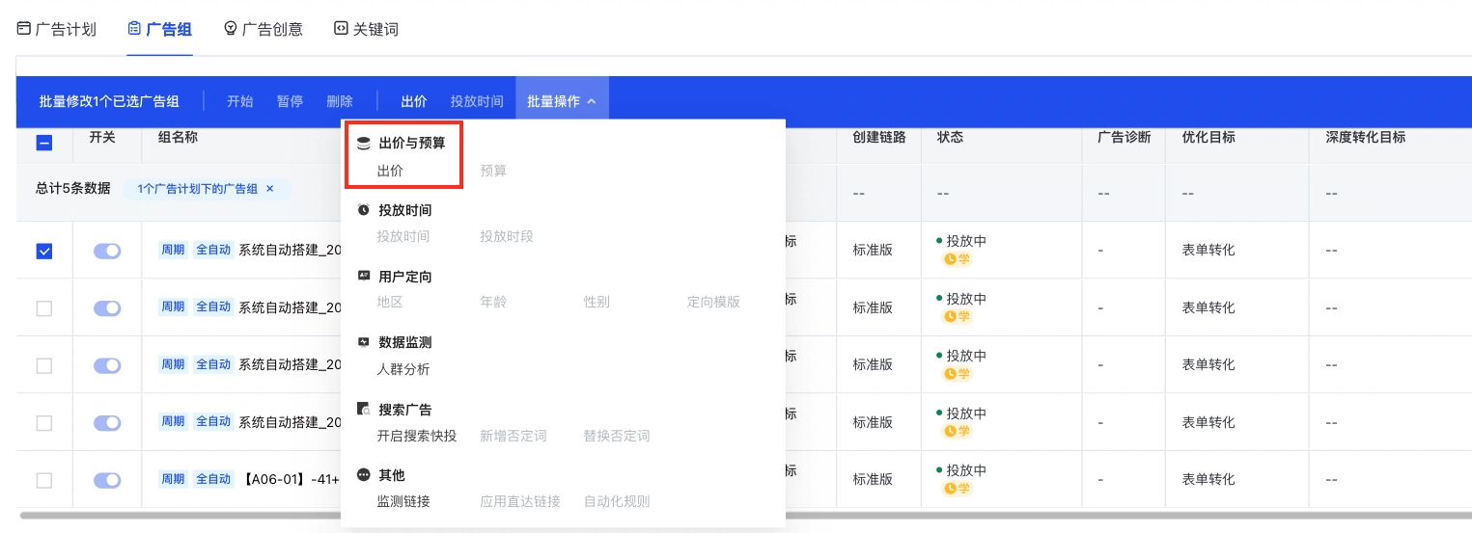Select 预算 in the dropdown menu
Screen dimensions: 1472x533
coord(493,171)
